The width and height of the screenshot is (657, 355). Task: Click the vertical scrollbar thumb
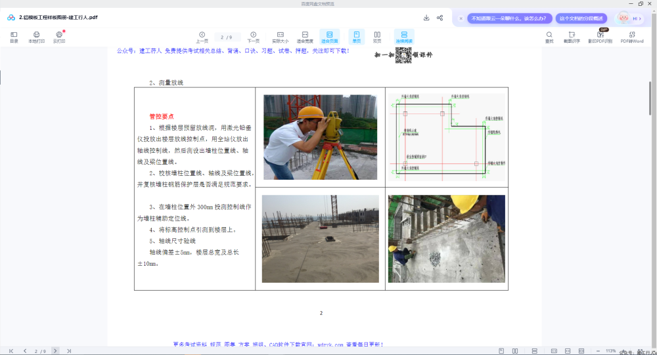650,98
